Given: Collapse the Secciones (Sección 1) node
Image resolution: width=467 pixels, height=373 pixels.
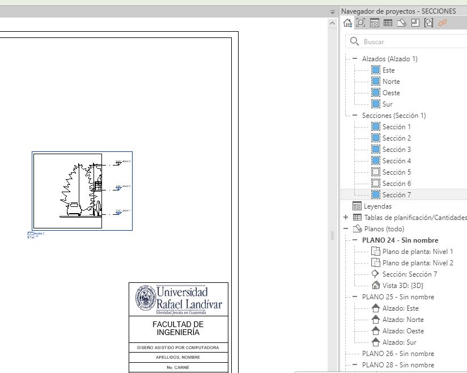Looking at the screenshot, I should pyautogui.click(x=354, y=115).
